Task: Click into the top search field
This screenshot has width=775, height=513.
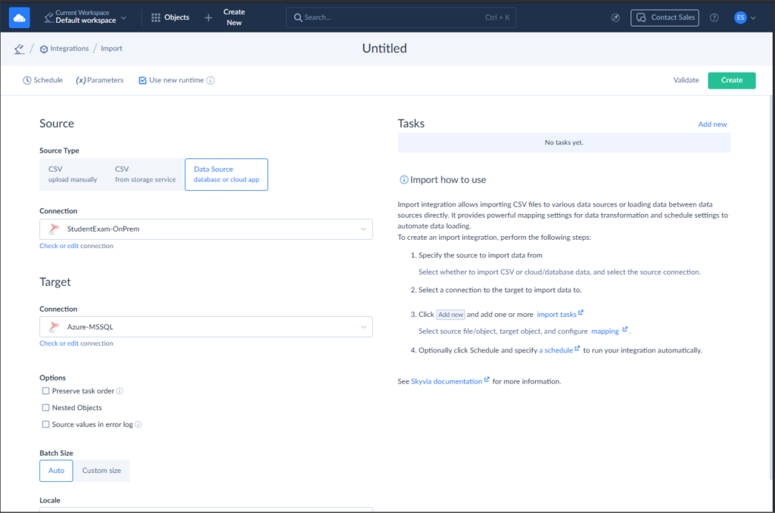Action: (394, 17)
